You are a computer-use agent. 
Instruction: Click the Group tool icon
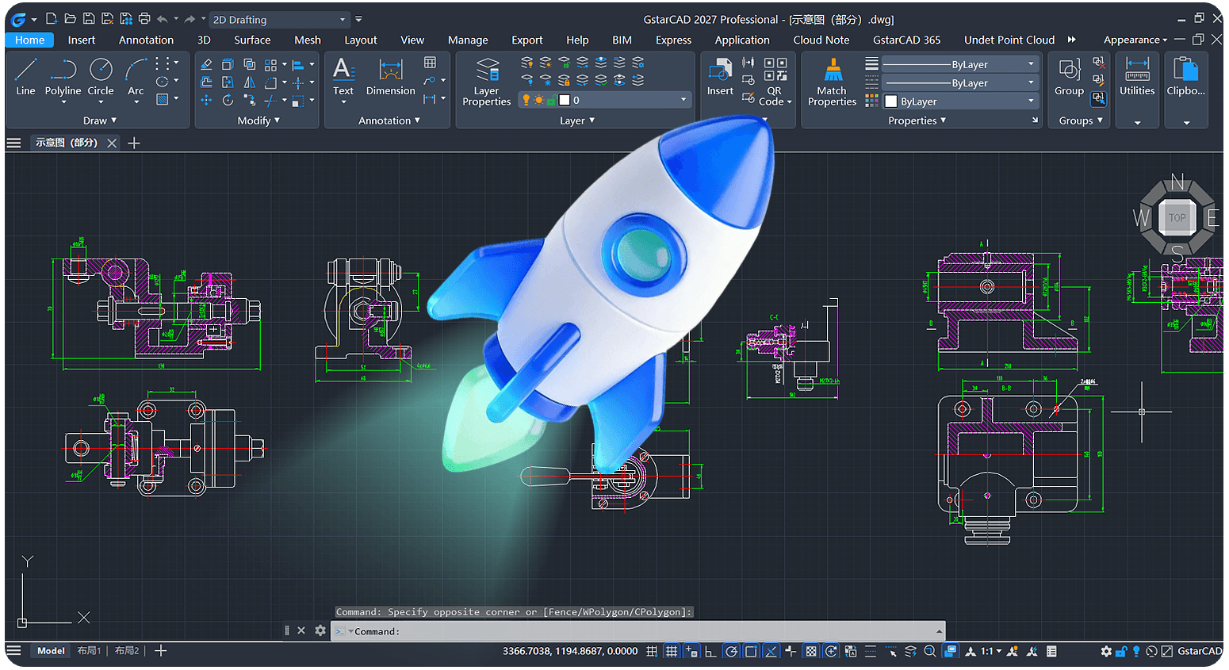[1069, 77]
